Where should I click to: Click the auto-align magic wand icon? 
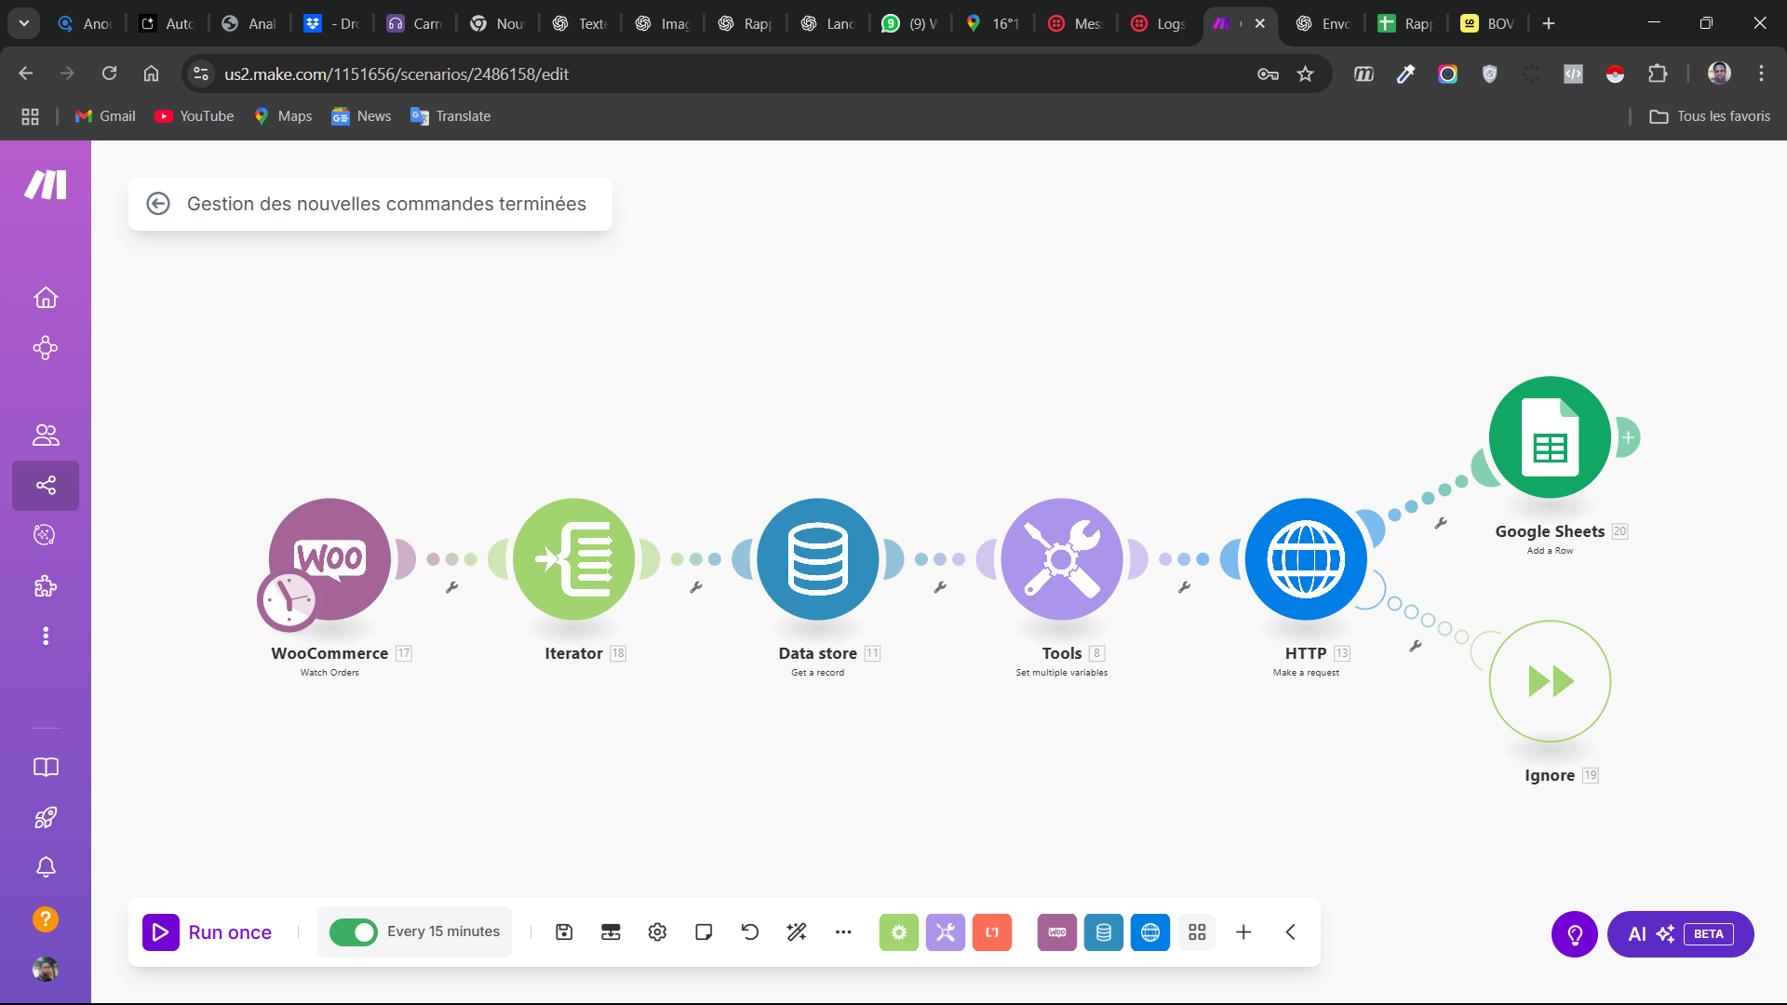[797, 932]
